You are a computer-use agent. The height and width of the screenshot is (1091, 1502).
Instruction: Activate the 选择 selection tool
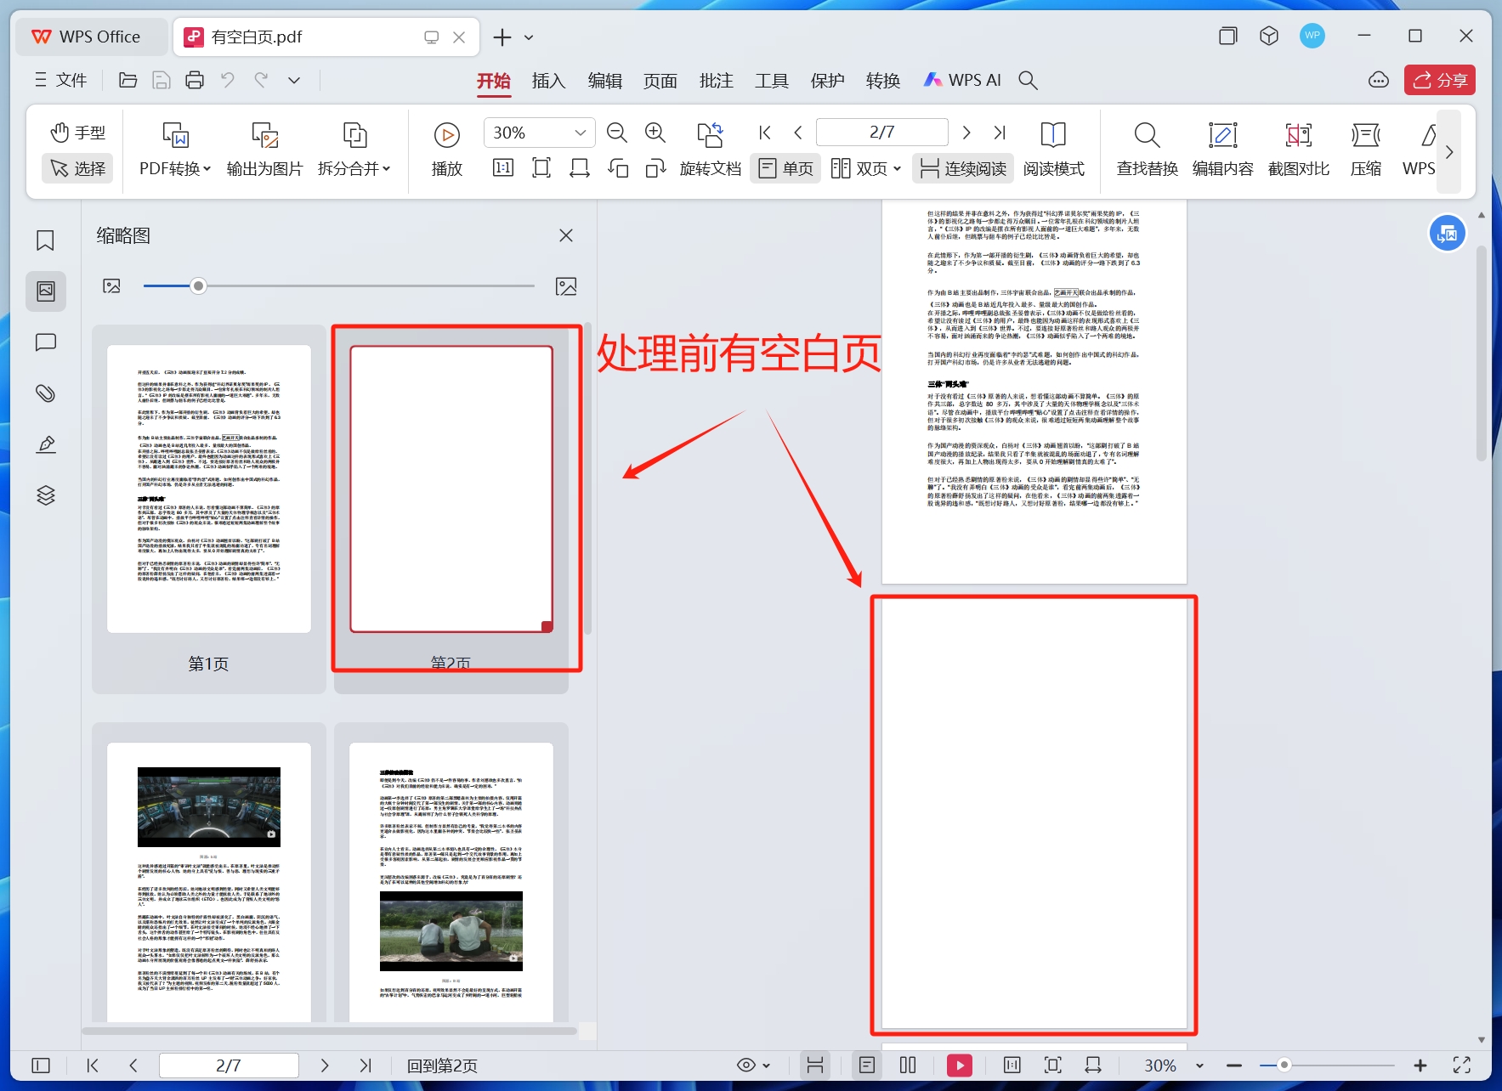click(77, 167)
